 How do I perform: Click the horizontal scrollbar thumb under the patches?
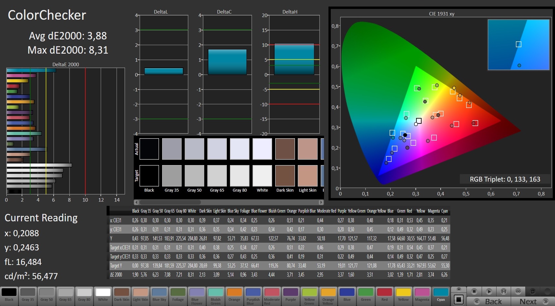click(x=170, y=202)
